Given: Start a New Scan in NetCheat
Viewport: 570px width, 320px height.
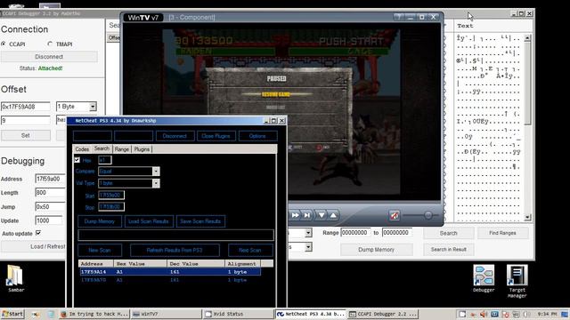Looking at the screenshot, I should click(x=100, y=250).
